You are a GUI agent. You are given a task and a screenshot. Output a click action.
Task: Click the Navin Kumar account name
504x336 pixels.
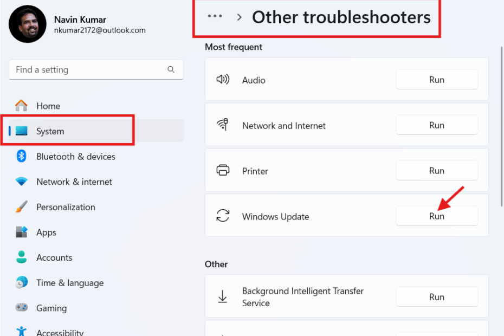click(80, 20)
